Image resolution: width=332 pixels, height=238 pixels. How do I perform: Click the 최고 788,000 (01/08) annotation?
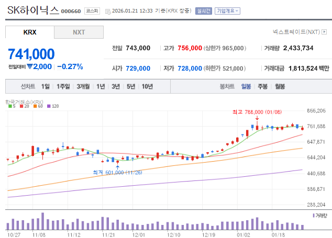point(257,112)
